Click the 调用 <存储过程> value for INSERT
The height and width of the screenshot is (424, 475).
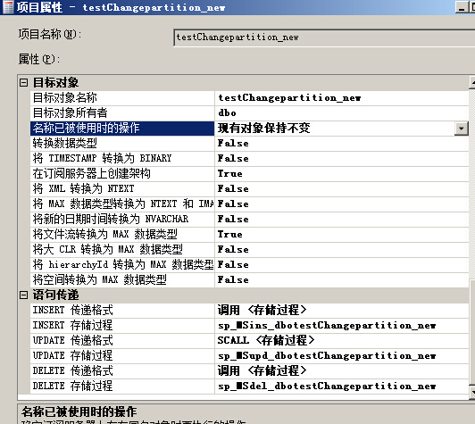coord(262,310)
